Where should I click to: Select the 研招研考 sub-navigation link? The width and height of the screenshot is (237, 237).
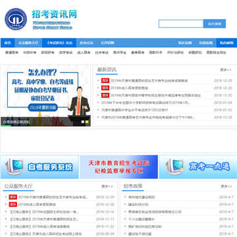(47, 53)
